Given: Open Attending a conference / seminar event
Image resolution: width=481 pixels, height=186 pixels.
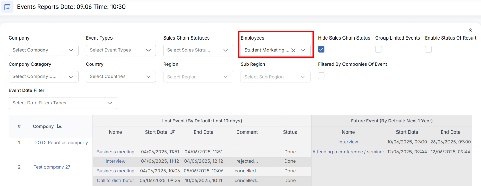Looking at the screenshot, I should (x=348, y=152).
